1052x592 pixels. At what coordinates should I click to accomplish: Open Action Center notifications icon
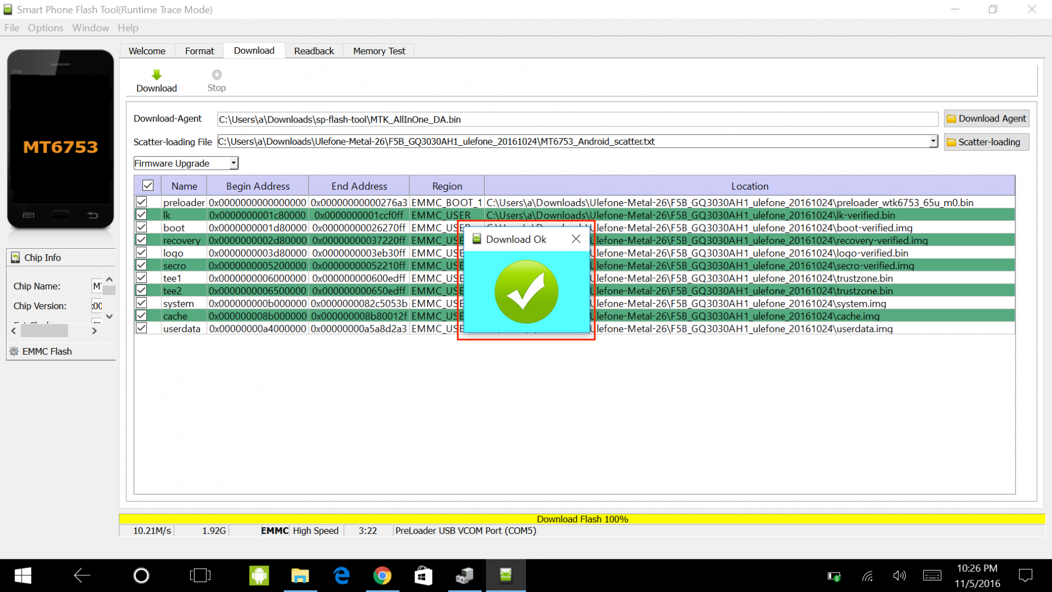coord(1026,576)
